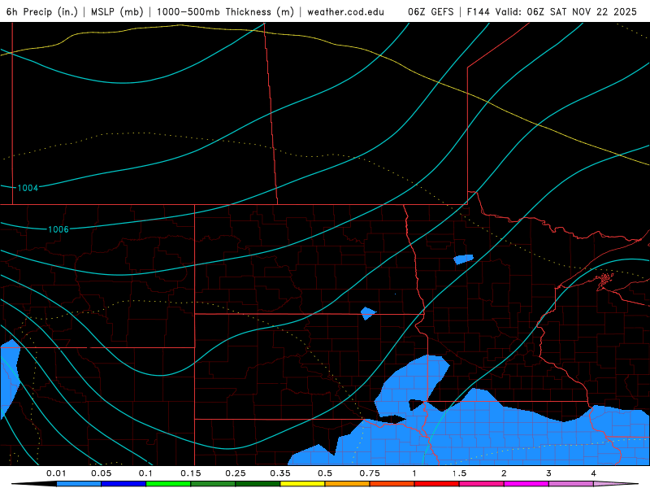Click the '06Z GEFS' model run text
This screenshot has width=650, height=488.
pyautogui.click(x=431, y=11)
